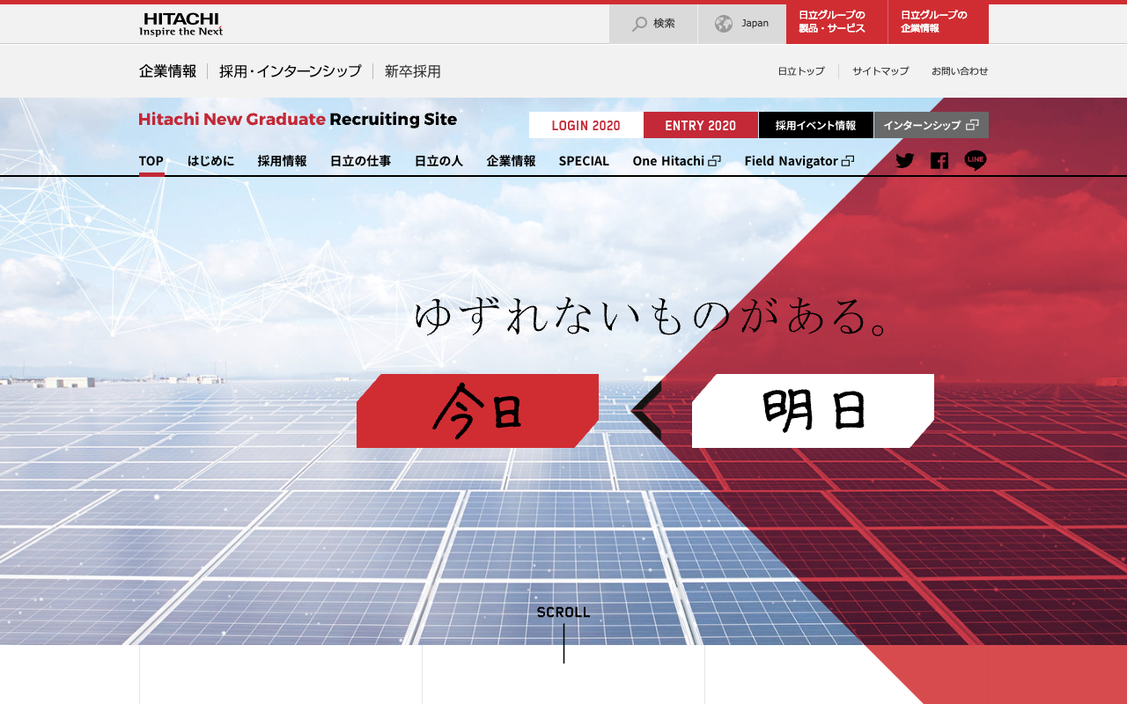1127x704 pixels.
Task: Open the Japan region selector
Action: click(x=742, y=24)
